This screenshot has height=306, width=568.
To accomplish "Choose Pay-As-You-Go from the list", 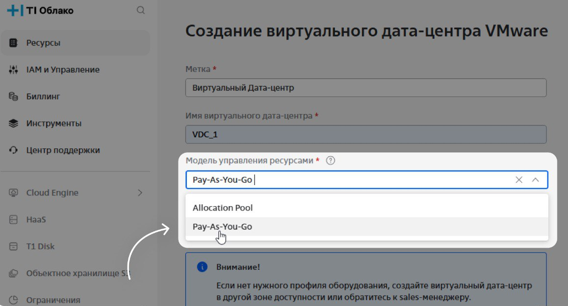I will (x=223, y=227).
